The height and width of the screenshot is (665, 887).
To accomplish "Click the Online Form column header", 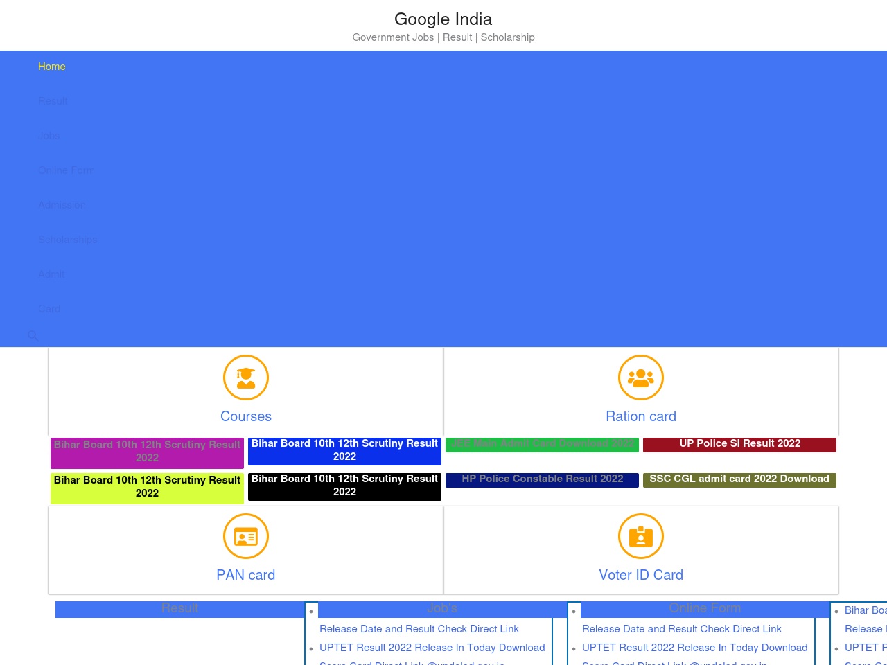I will (705, 609).
